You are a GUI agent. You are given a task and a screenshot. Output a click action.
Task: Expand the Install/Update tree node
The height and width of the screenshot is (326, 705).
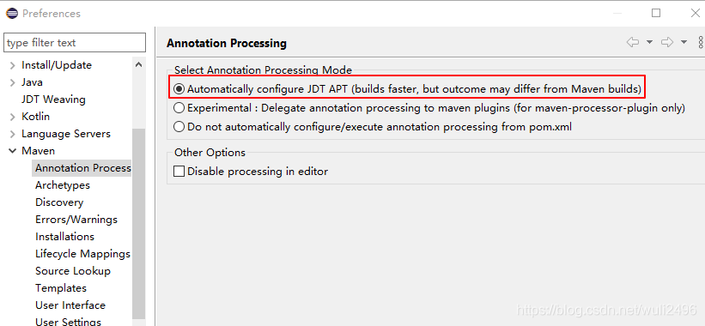coord(13,65)
